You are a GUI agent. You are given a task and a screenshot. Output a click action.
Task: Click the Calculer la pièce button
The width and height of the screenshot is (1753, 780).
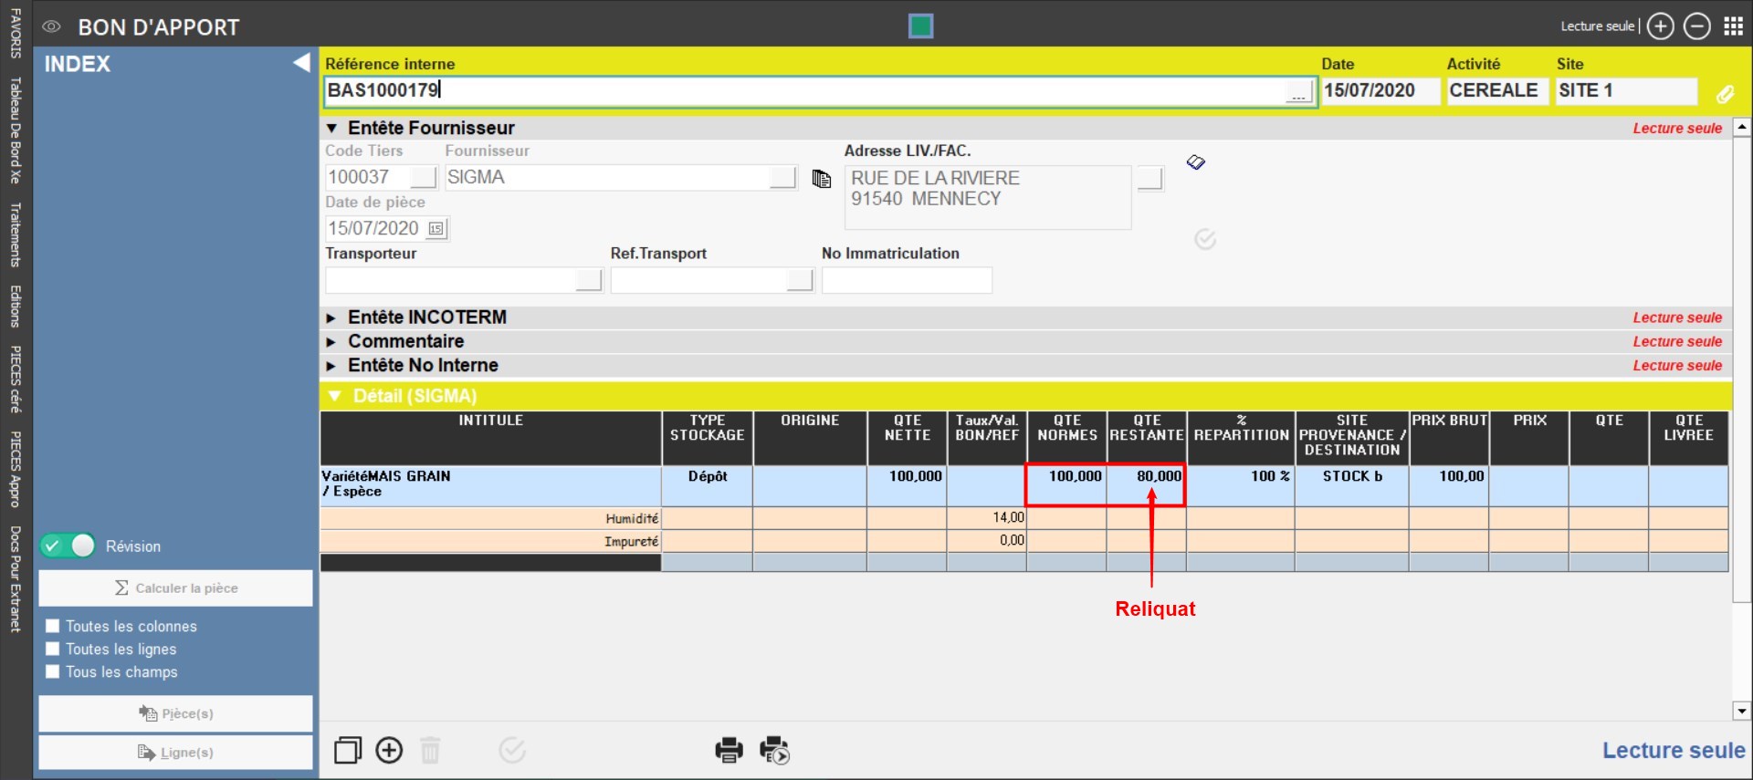click(x=175, y=588)
